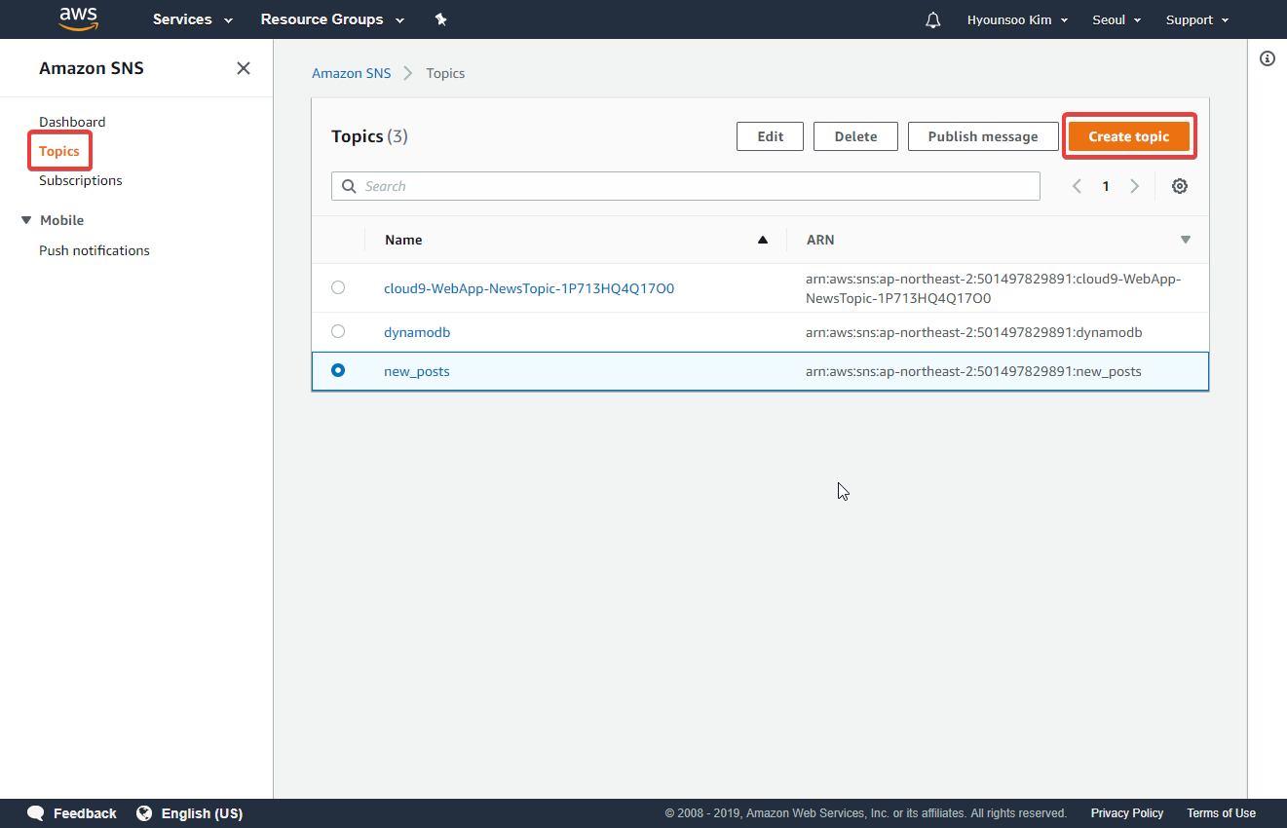Select the new_posts topic radio button
Image resolution: width=1287 pixels, height=828 pixels.
(338, 370)
